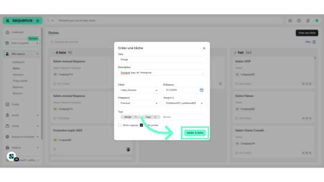Expand the Ventes section chevron
This screenshot has width=324, height=182.
pos(37,115)
